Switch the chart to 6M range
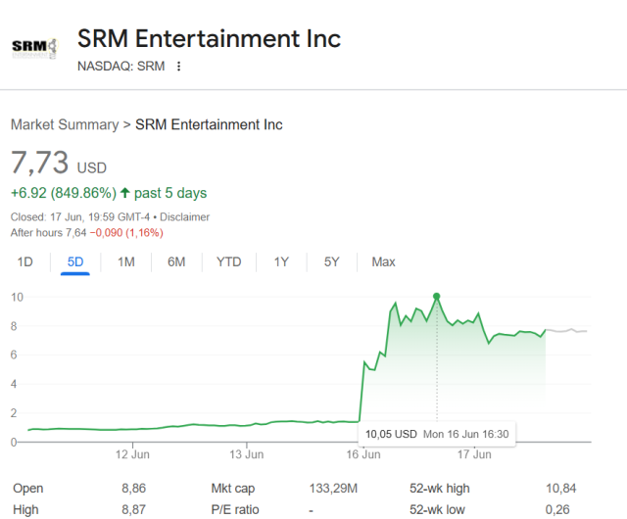627x519 pixels. 176,261
